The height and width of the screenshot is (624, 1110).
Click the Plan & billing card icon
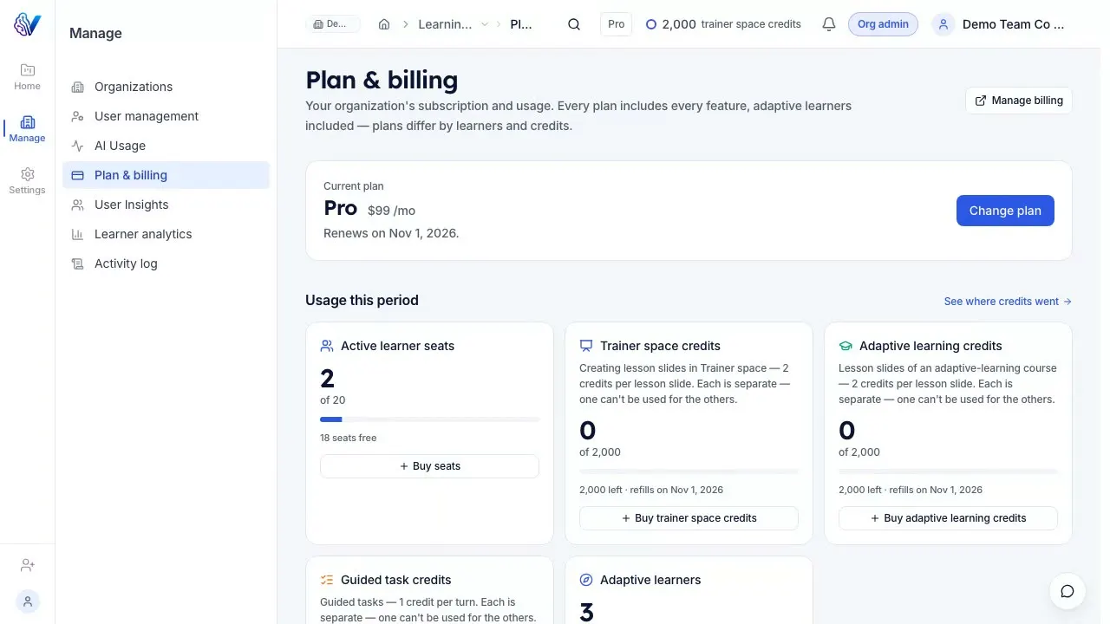click(x=77, y=175)
